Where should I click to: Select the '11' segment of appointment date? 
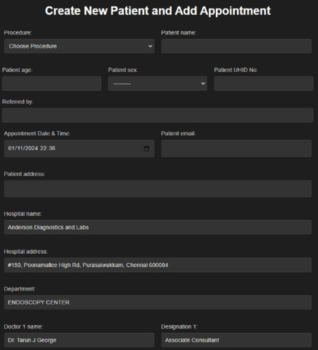point(18,149)
